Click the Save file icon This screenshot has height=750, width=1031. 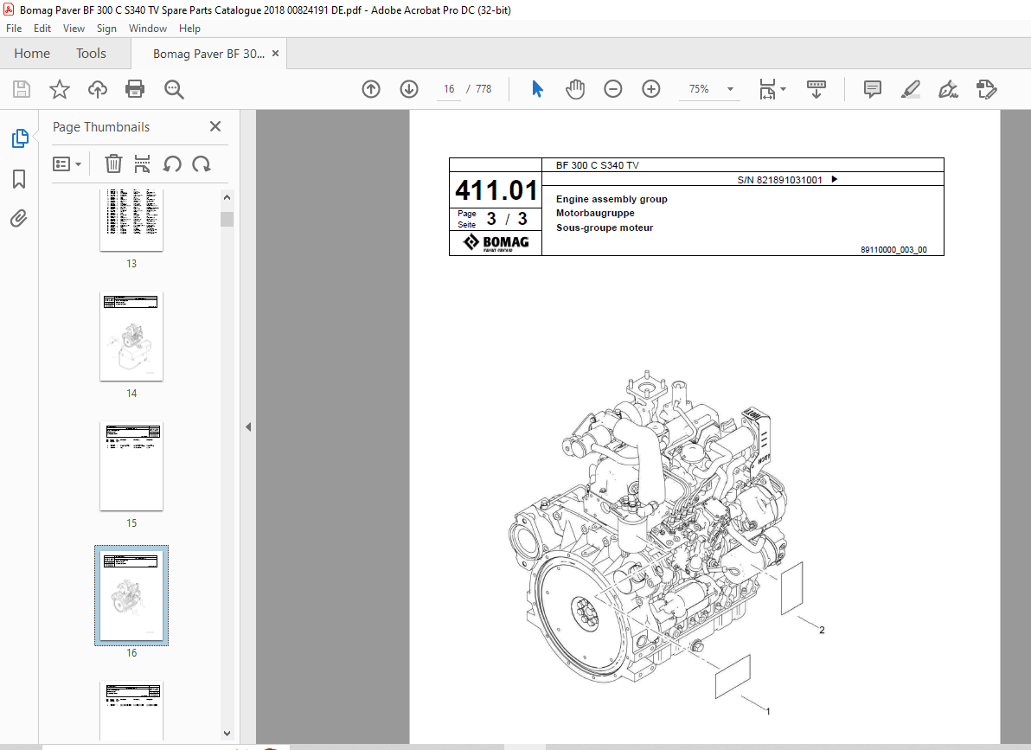pyautogui.click(x=22, y=89)
